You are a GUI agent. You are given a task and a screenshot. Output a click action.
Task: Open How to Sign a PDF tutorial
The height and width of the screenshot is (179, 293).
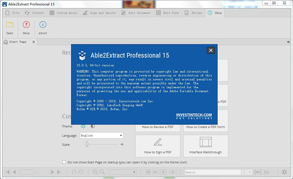[x=158, y=146]
